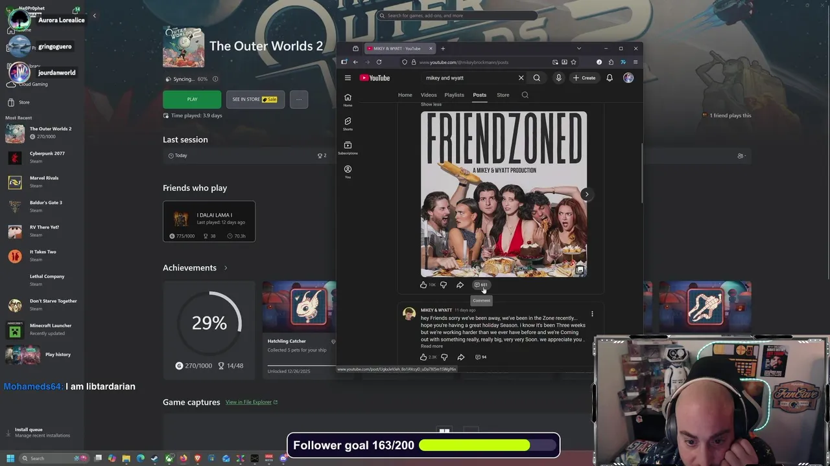Switch to the channel Videos tab

point(429,95)
